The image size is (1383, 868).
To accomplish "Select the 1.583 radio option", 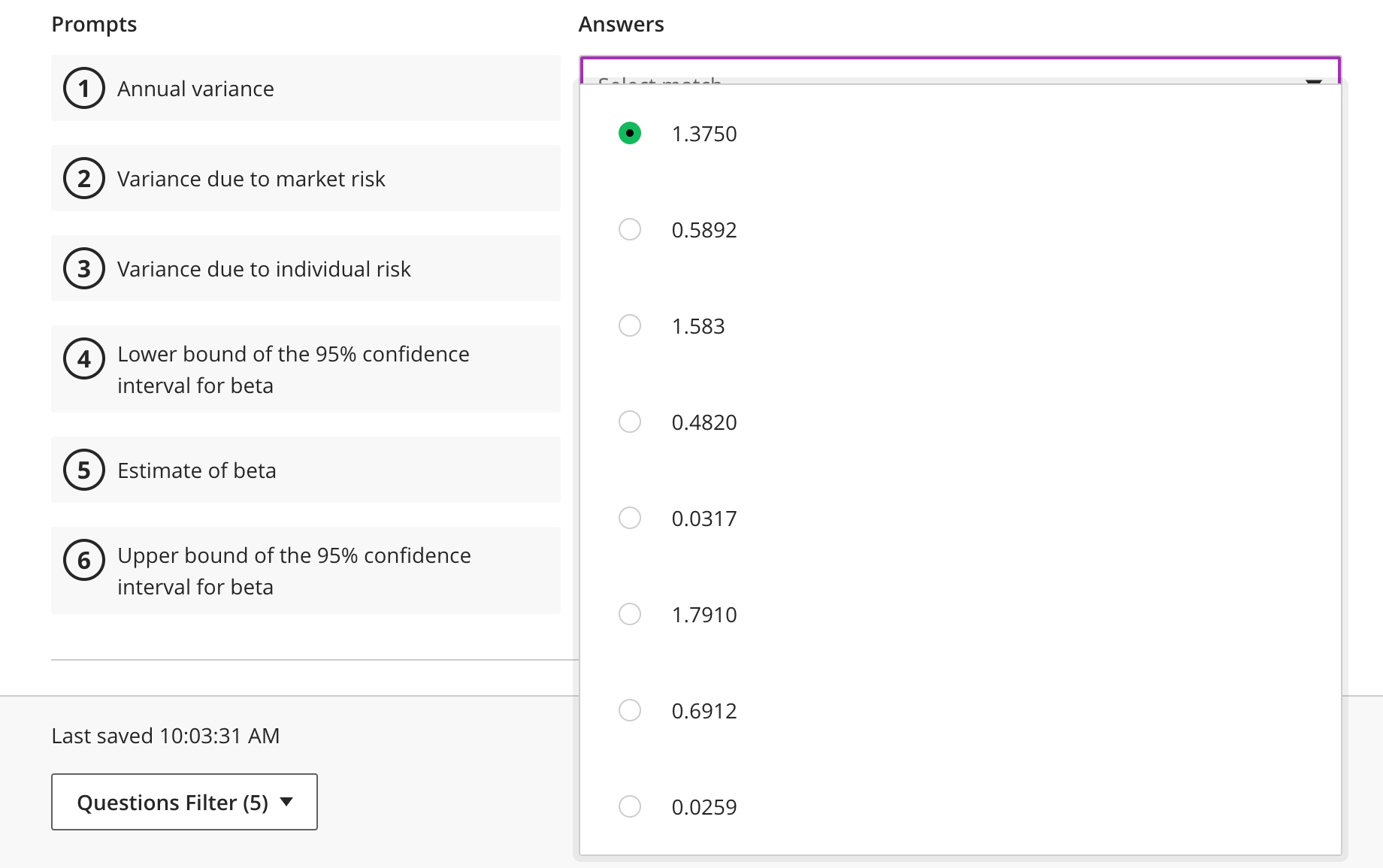I will (630, 325).
